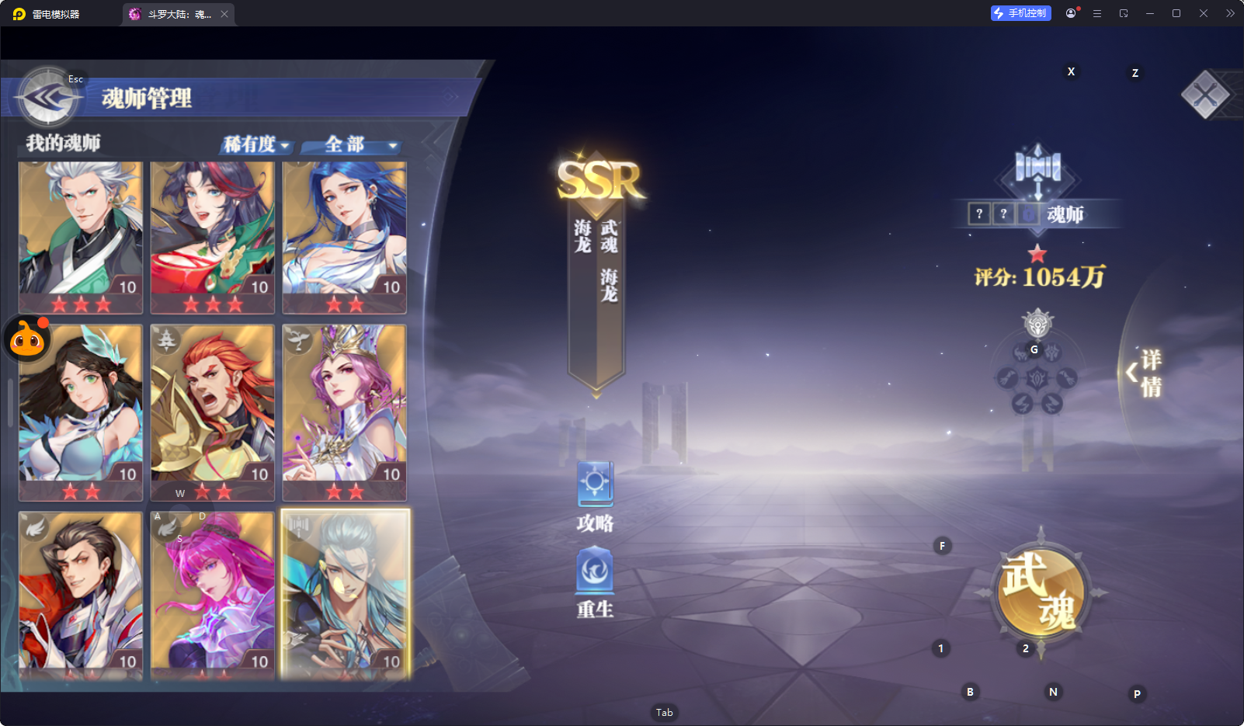1244x726 pixels.
Task: Click the 评分 1054万 score text
Action: click(x=1040, y=277)
